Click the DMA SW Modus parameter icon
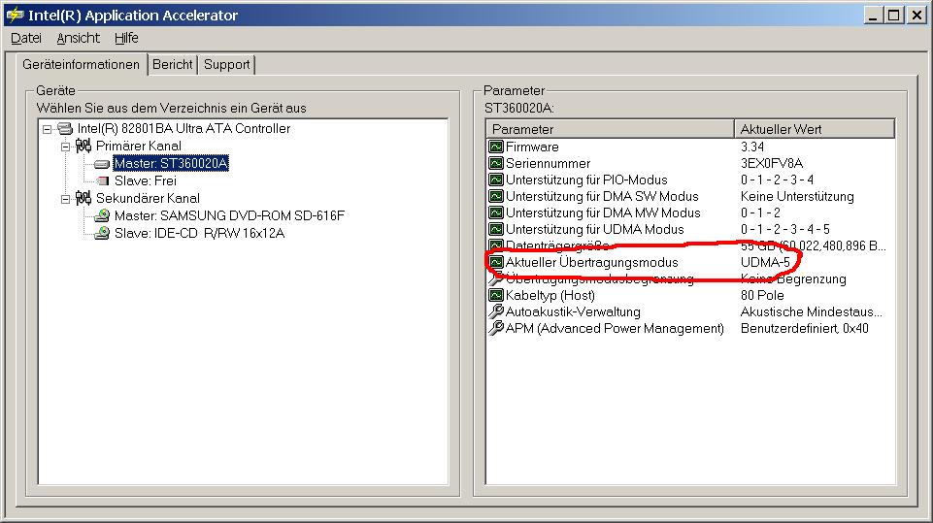Screen dimensions: 933x523 (x=496, y=196)
